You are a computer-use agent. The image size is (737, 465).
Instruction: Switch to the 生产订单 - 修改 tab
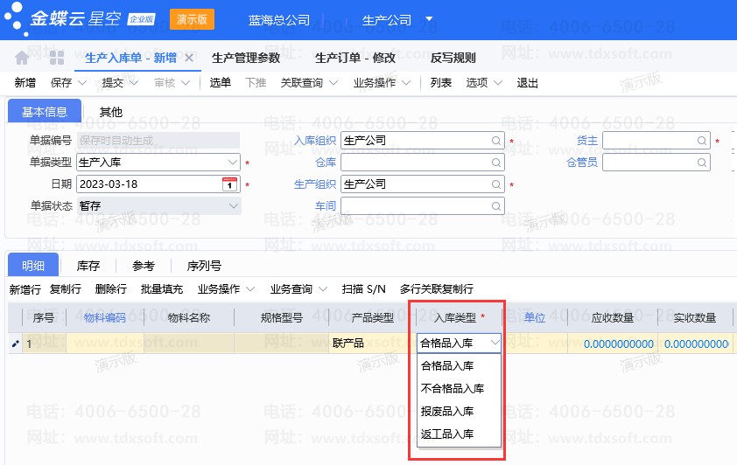[x=355, y=59]
